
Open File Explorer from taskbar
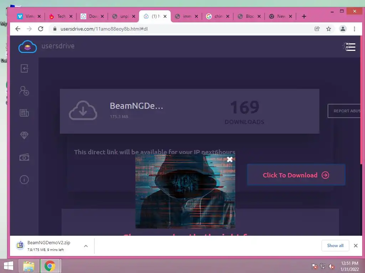point(29,266)
